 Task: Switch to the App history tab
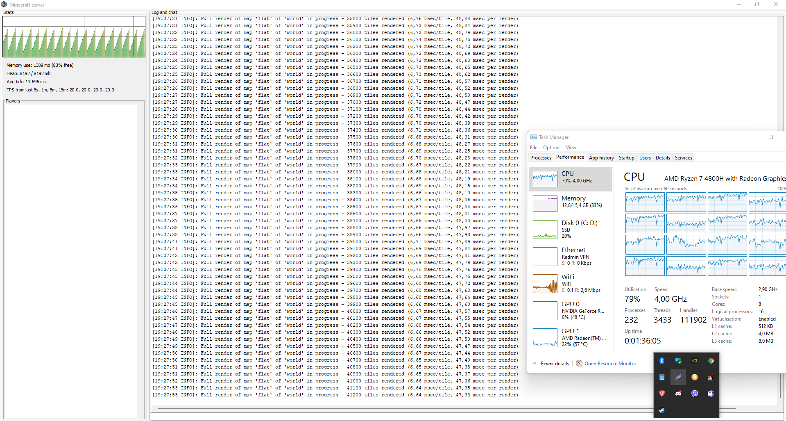click(601, 158)
